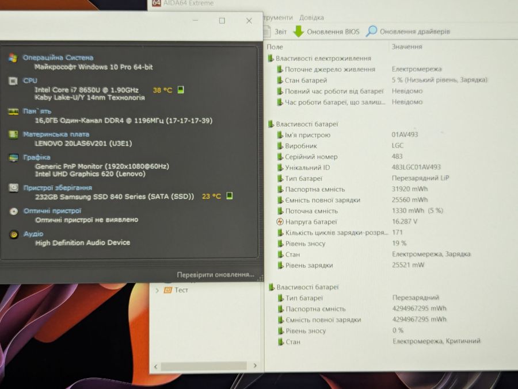This screenshot has height=389, width=518.
Task: Maximize the dark system info window
Action: [x=222, y=21]
